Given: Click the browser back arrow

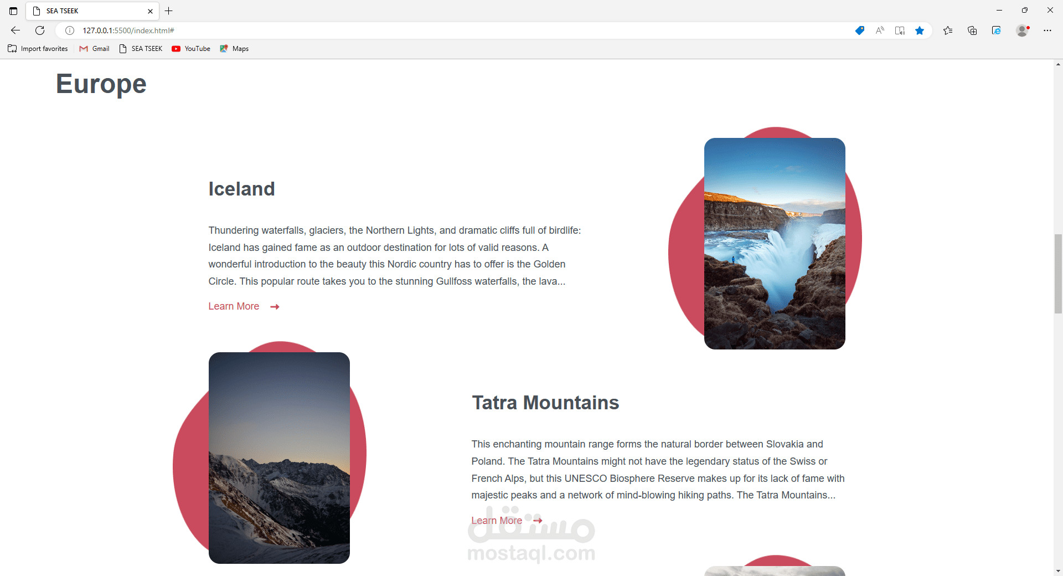Looking at the screenshot, I should click(x=16, y=30).
